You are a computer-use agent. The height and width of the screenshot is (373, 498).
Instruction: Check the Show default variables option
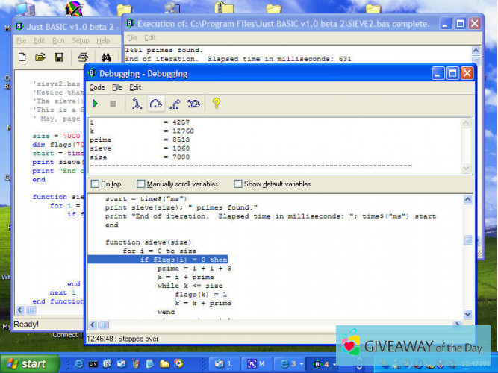[x=238, y=184]
